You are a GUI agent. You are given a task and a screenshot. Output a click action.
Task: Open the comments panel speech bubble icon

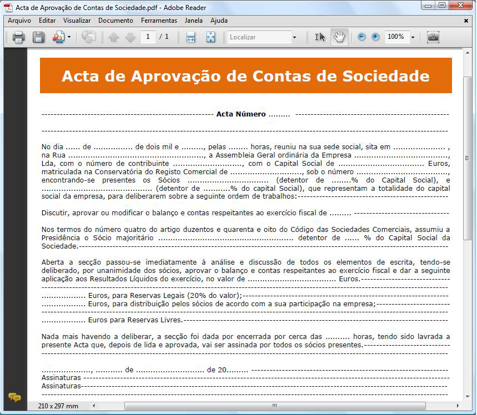pos(14,397)
